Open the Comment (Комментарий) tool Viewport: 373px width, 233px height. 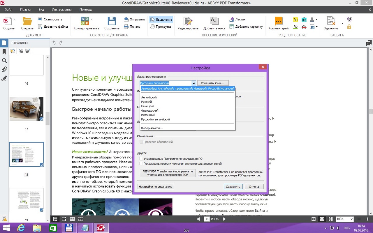tap(278, 21)
